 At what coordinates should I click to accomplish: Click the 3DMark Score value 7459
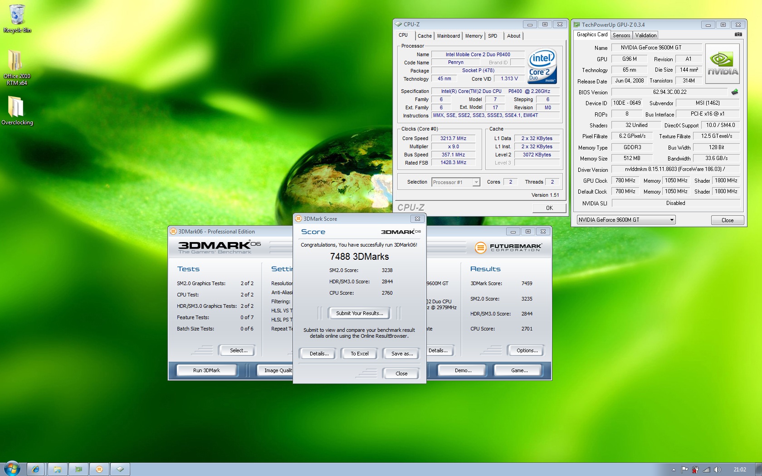[527, 283]
